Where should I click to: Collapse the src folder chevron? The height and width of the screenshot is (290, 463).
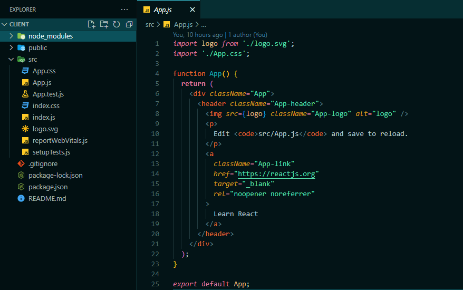click(x=11, y=60)
